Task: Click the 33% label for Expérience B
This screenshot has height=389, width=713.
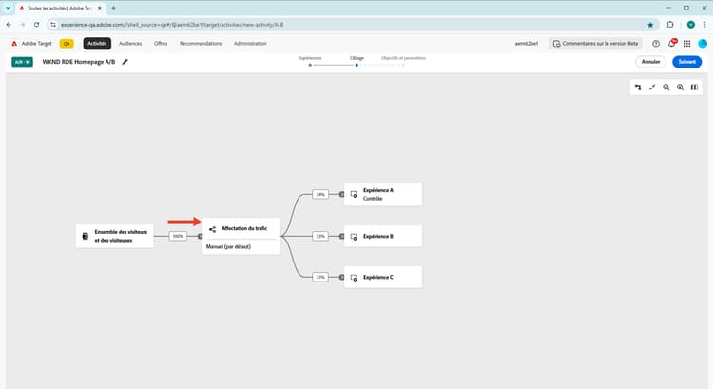Action: pos(320,236)
